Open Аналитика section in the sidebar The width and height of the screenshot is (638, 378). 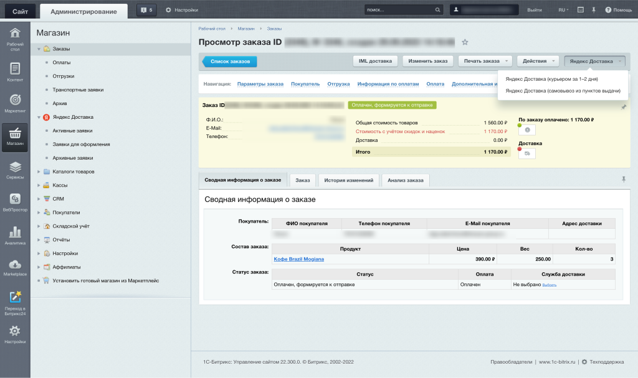click(15, 236)
